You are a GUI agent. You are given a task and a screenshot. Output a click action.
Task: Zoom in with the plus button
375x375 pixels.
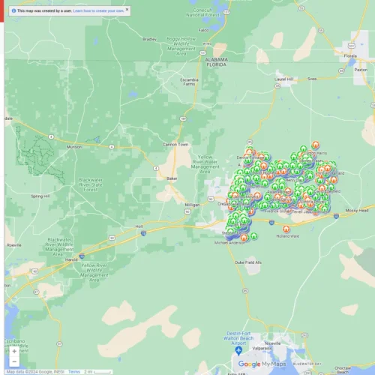coord(14,351)
